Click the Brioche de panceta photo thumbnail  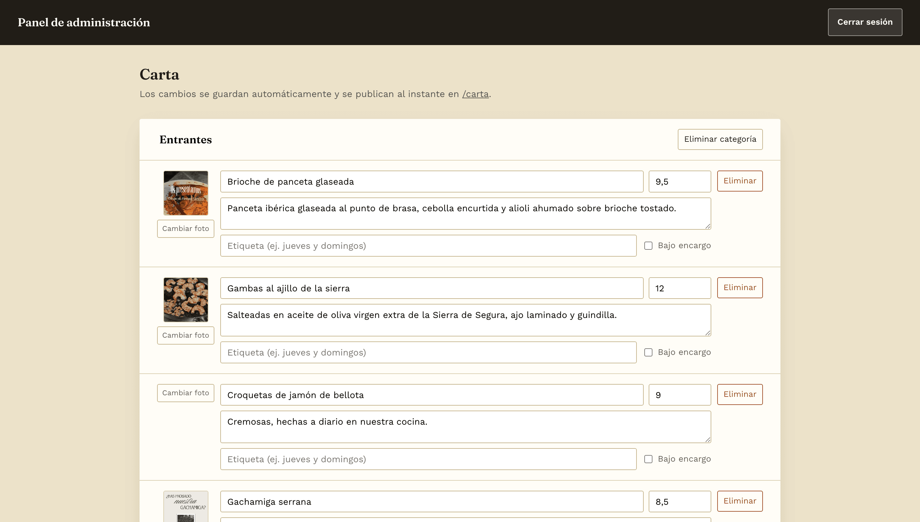coord(186,193)
